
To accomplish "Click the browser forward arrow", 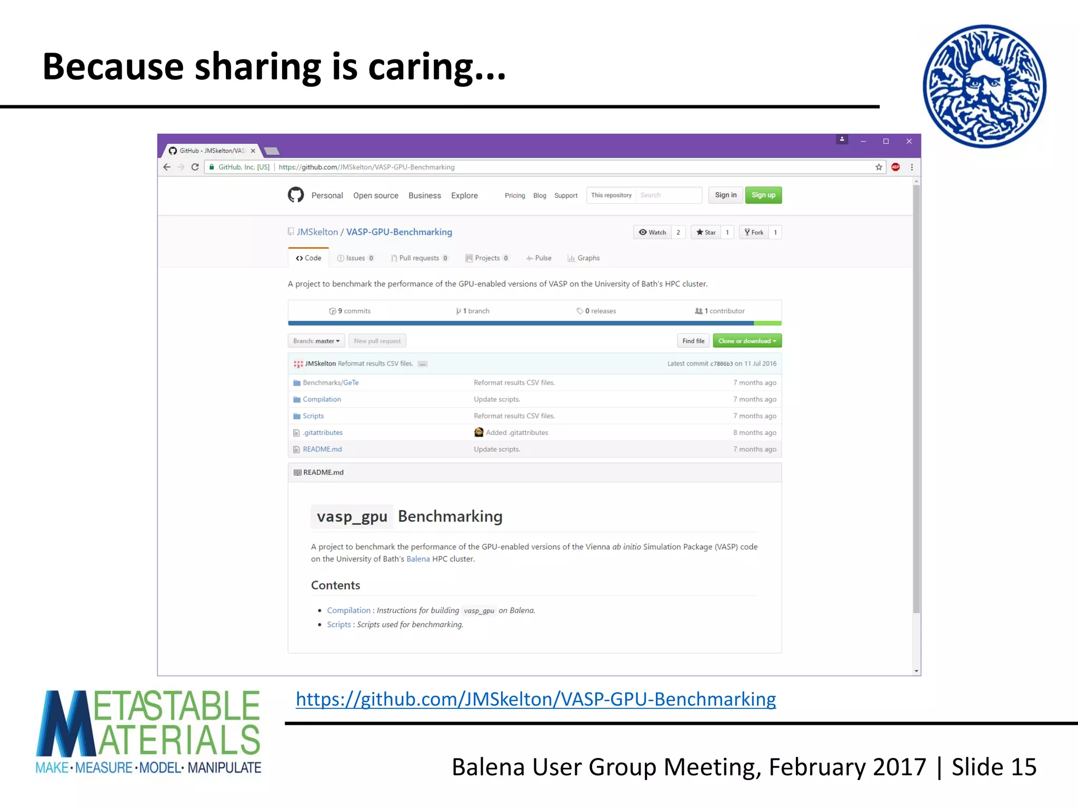I will [181, 167].
